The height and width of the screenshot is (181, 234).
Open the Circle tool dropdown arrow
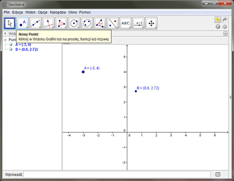(x=78, y=28)
